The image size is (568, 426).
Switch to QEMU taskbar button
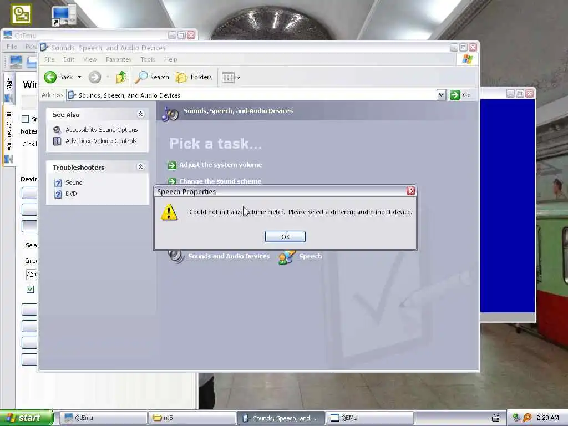point(369,418)
